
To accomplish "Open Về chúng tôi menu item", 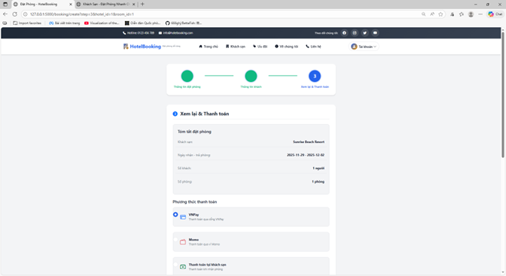I will 287,47.
